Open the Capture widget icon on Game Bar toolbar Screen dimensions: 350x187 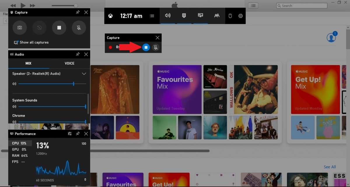184,16
